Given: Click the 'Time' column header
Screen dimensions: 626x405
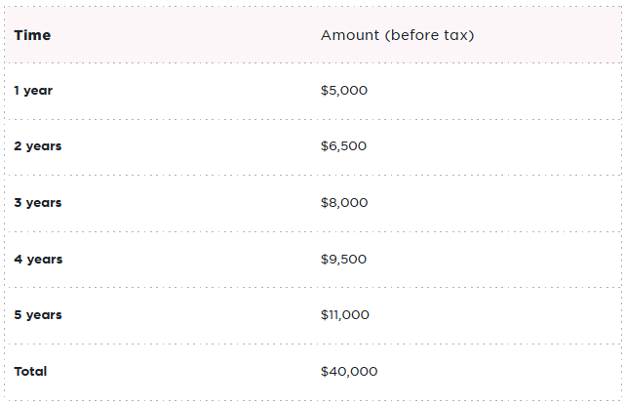Looking at the screenshot, I should pos(32,35).
